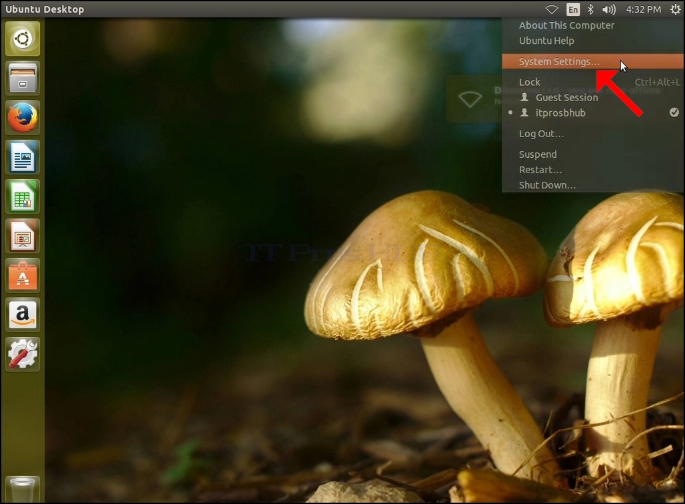The height and width of the screenshot is (504, 685).
Task: Open LibreOffice Calc spreadsheet icon
Action: [x=23, y=196]
